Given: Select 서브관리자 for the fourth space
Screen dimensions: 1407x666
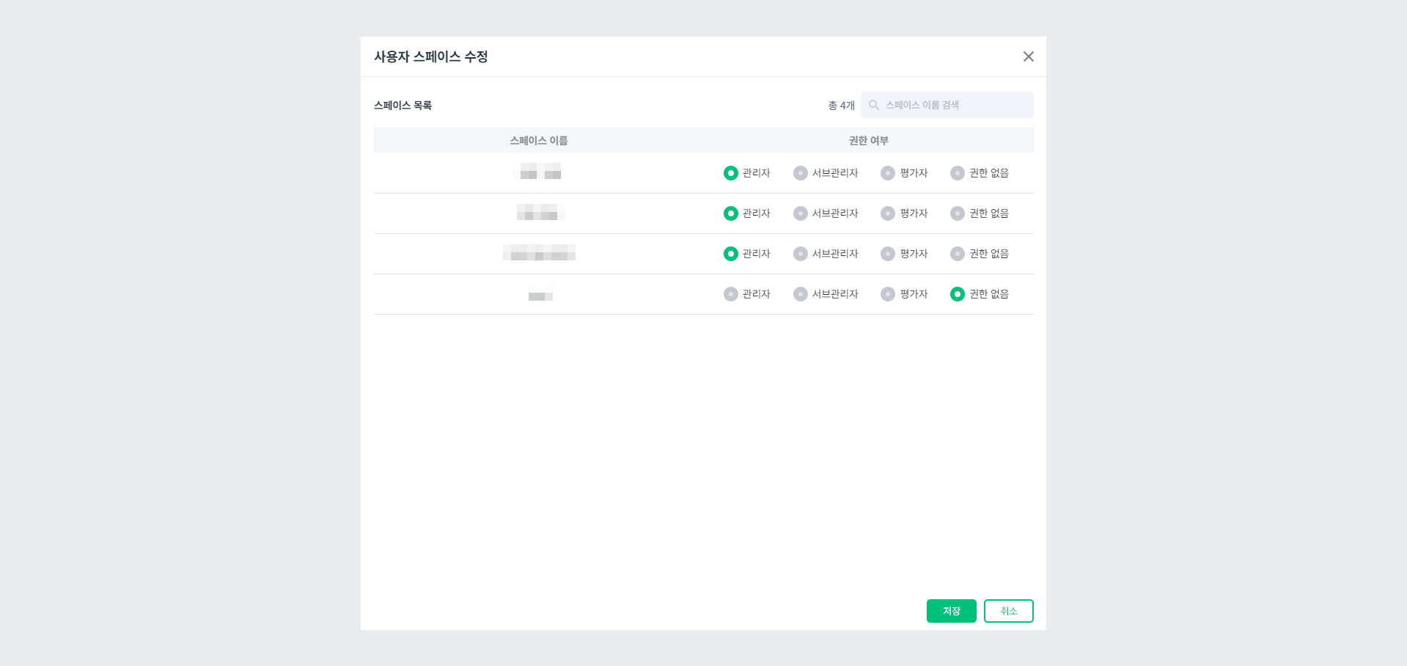Looking at the screenshot, I should click(x=799, y=294).
